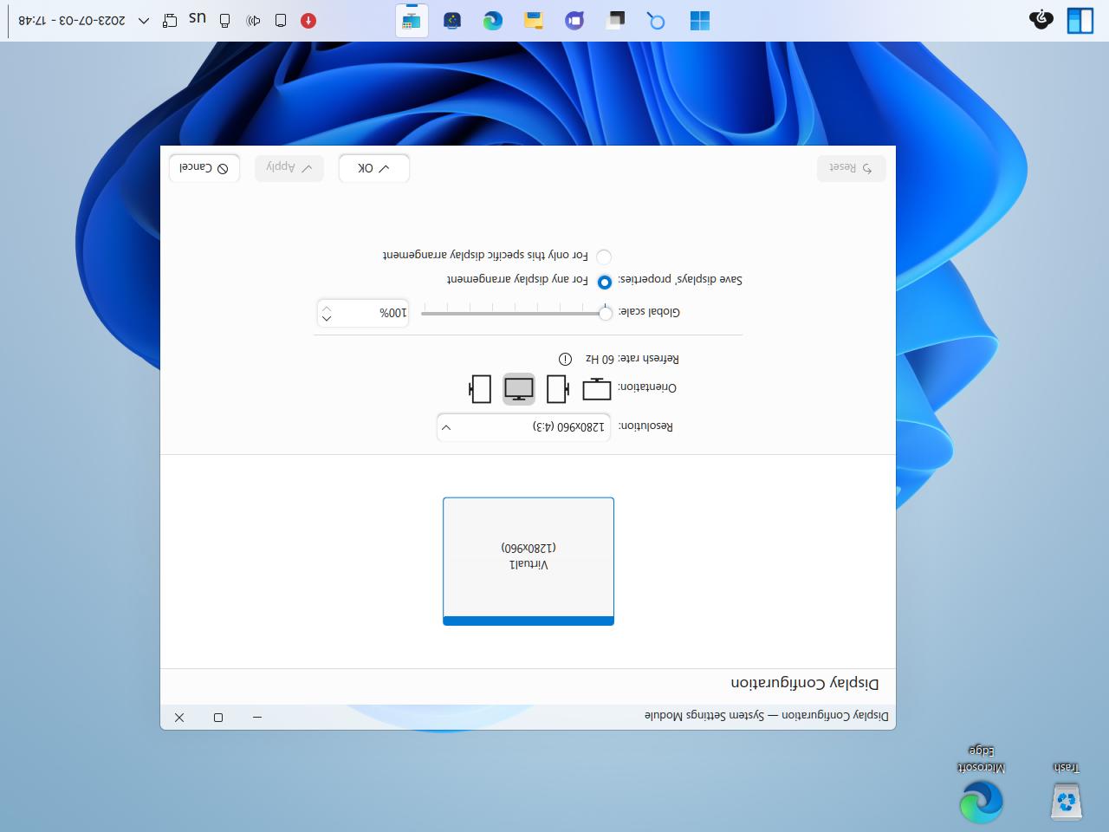The height and width of the screenshot is (832, 1109).
Task: Open the blue two-pane widgets icon in taskbar
Action: [x=1080, y=21]
